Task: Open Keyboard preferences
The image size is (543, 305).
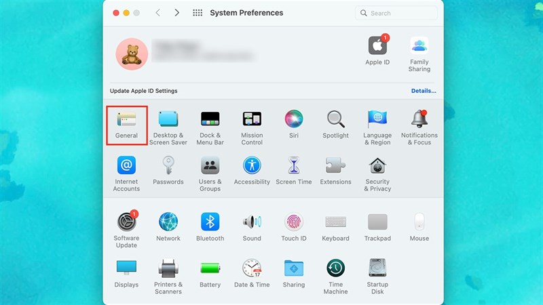Action: coord(335,227)
